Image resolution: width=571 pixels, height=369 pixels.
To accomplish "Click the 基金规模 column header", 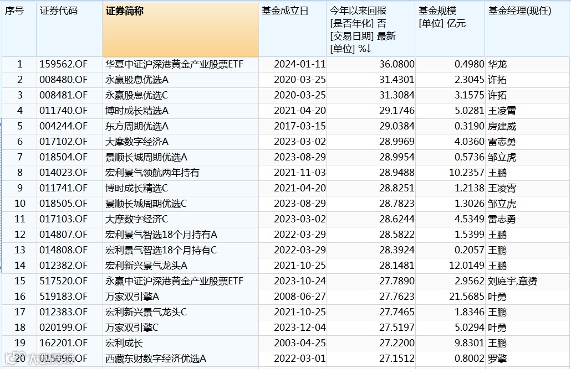I will [450, 29].
